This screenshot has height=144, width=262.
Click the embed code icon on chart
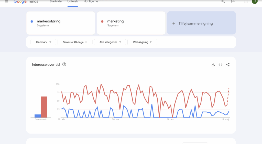(220, 65)
